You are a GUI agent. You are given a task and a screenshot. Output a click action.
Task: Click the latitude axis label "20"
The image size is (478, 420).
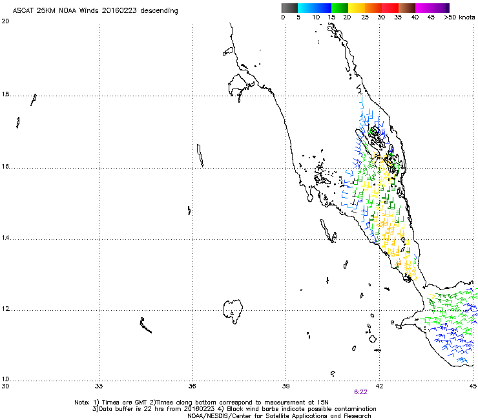click(5, 21)
